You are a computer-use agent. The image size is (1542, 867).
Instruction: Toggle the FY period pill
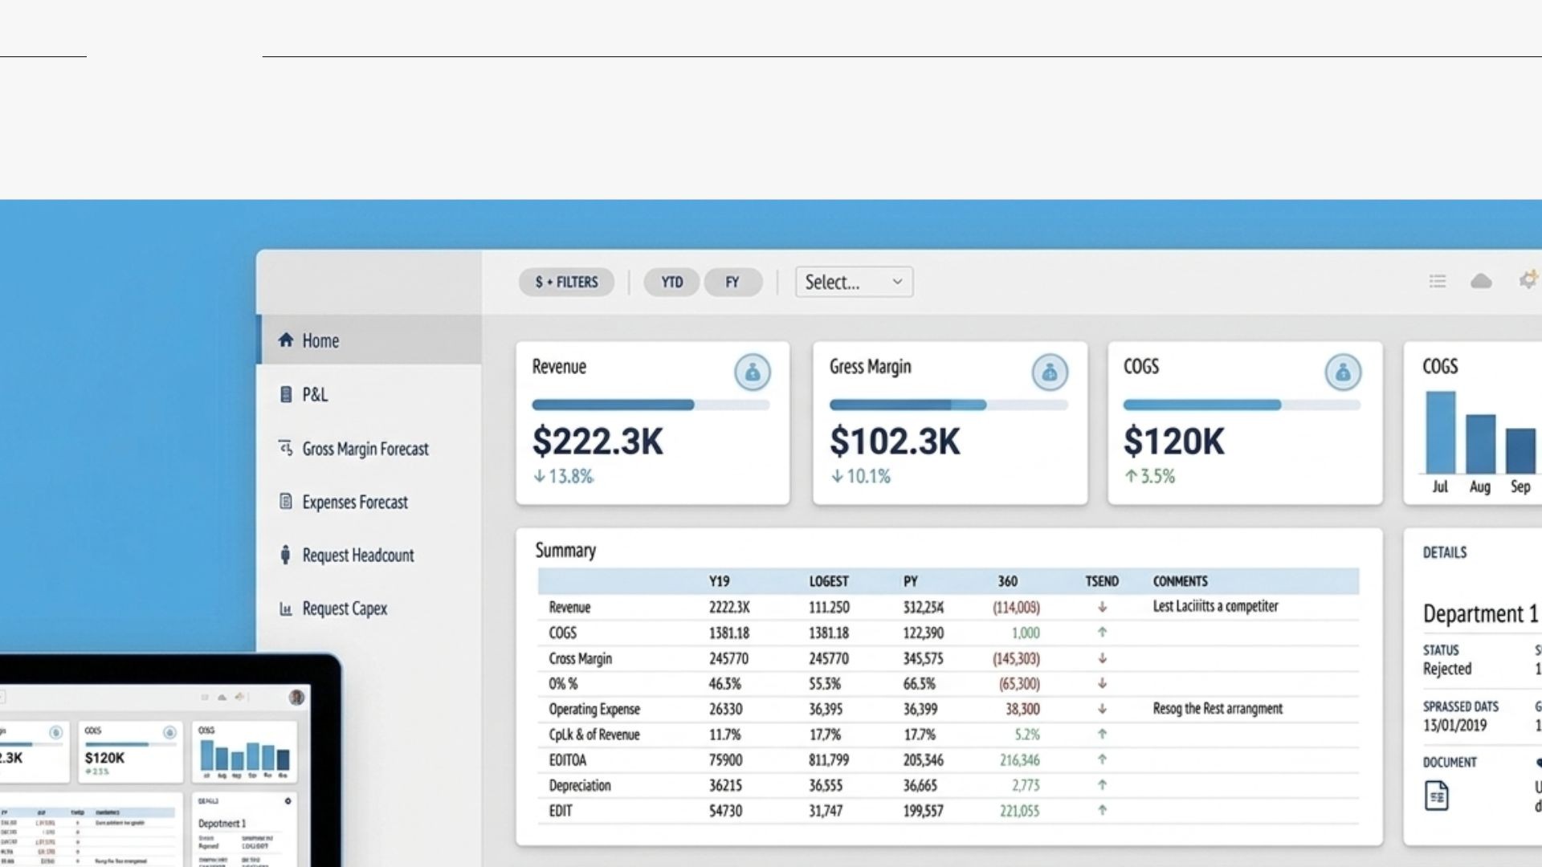pos(732,283)
